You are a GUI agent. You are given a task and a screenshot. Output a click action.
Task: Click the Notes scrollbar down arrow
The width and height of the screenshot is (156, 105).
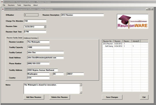pyautogui.click(x=81, y=93)
